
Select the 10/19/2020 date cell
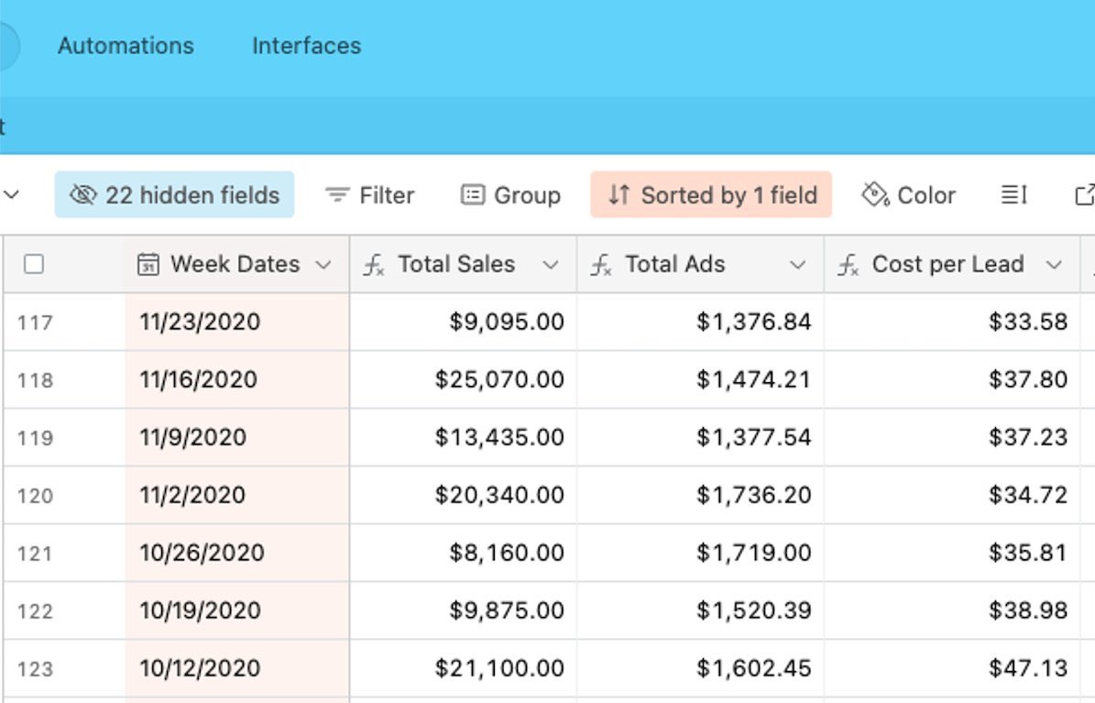coord(237,610)
